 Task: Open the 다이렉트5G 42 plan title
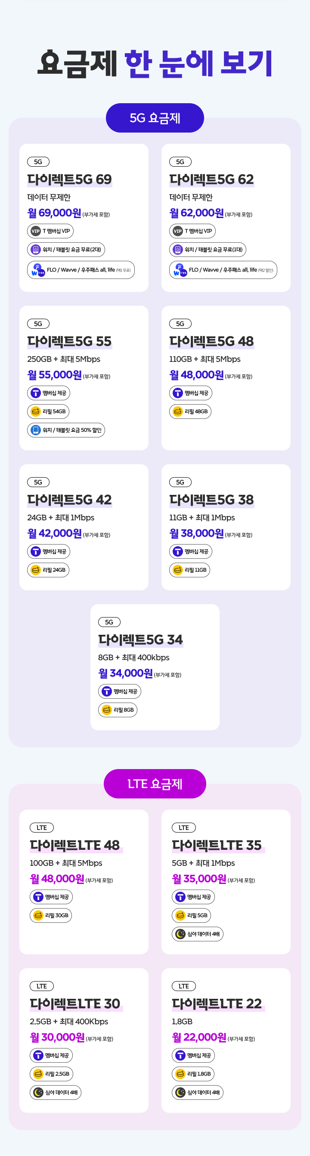coord(69,500)
